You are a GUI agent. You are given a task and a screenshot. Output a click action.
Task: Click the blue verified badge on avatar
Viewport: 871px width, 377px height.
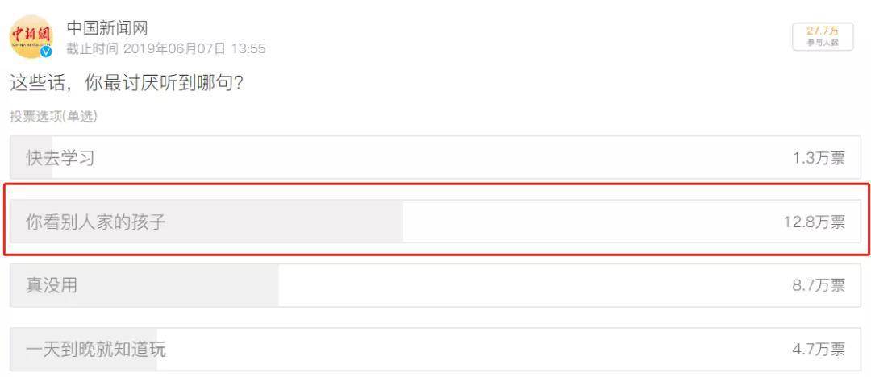(x=46, y=52)
